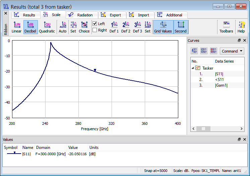The width and height of the screenshot is (250, 176).
Task: Select the Linear scale icon
Action: click(16, 27)
